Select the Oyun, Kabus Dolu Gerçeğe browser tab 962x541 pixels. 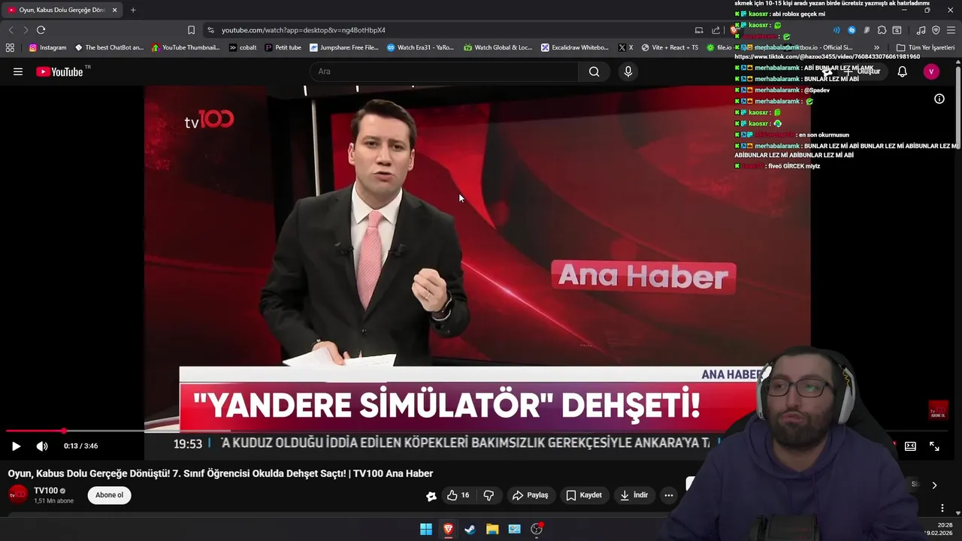(x=62, y=10)
